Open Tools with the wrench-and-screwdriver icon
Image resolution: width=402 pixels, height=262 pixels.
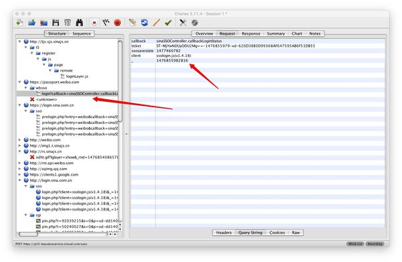pos(183,23)
